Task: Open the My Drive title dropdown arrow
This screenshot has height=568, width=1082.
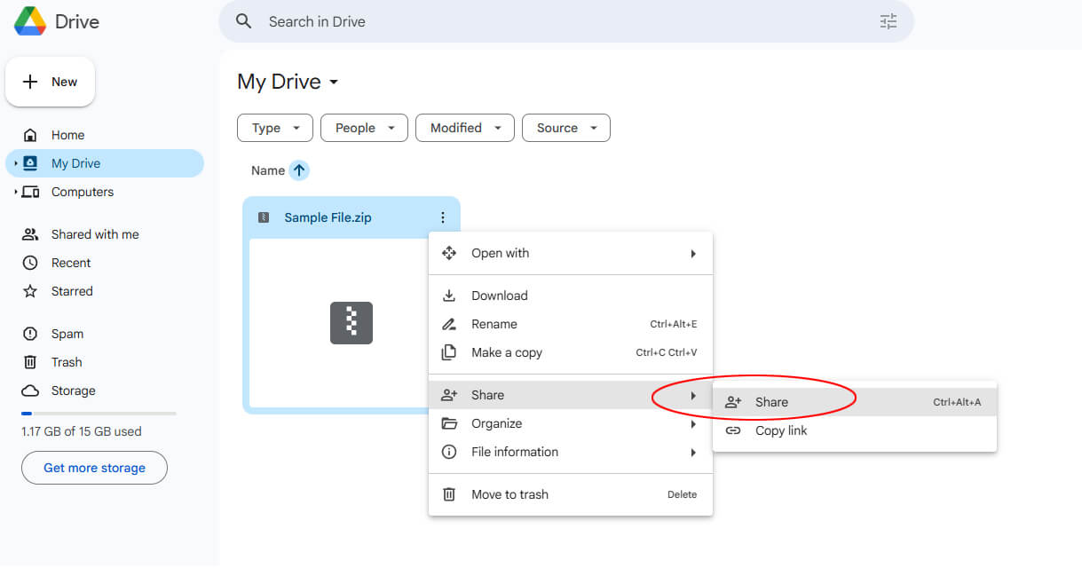Action: pyautogui.click(x=333, y=82)
